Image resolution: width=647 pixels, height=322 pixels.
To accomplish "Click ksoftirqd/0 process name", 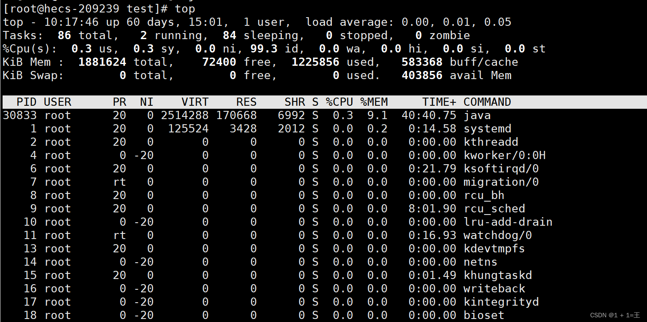I will pos(501,169).
